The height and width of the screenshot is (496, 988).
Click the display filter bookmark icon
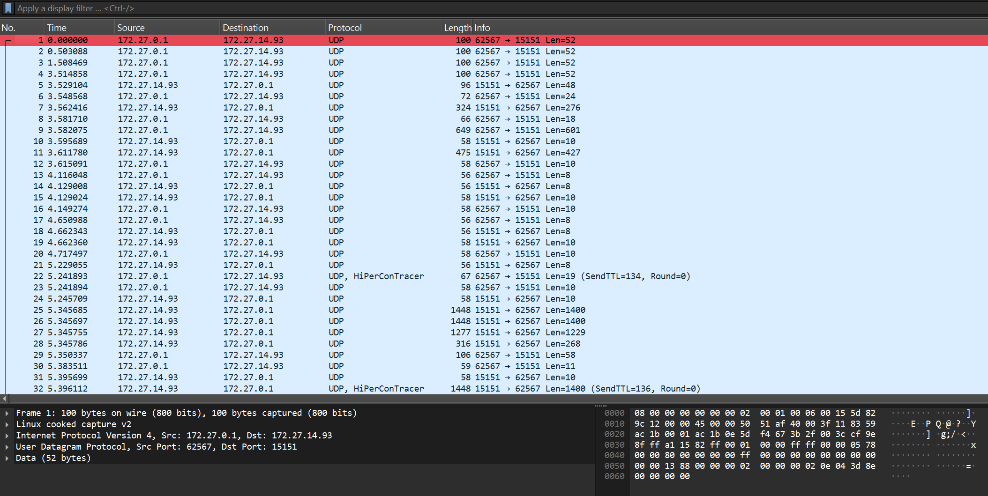click(x=8, y=8)
